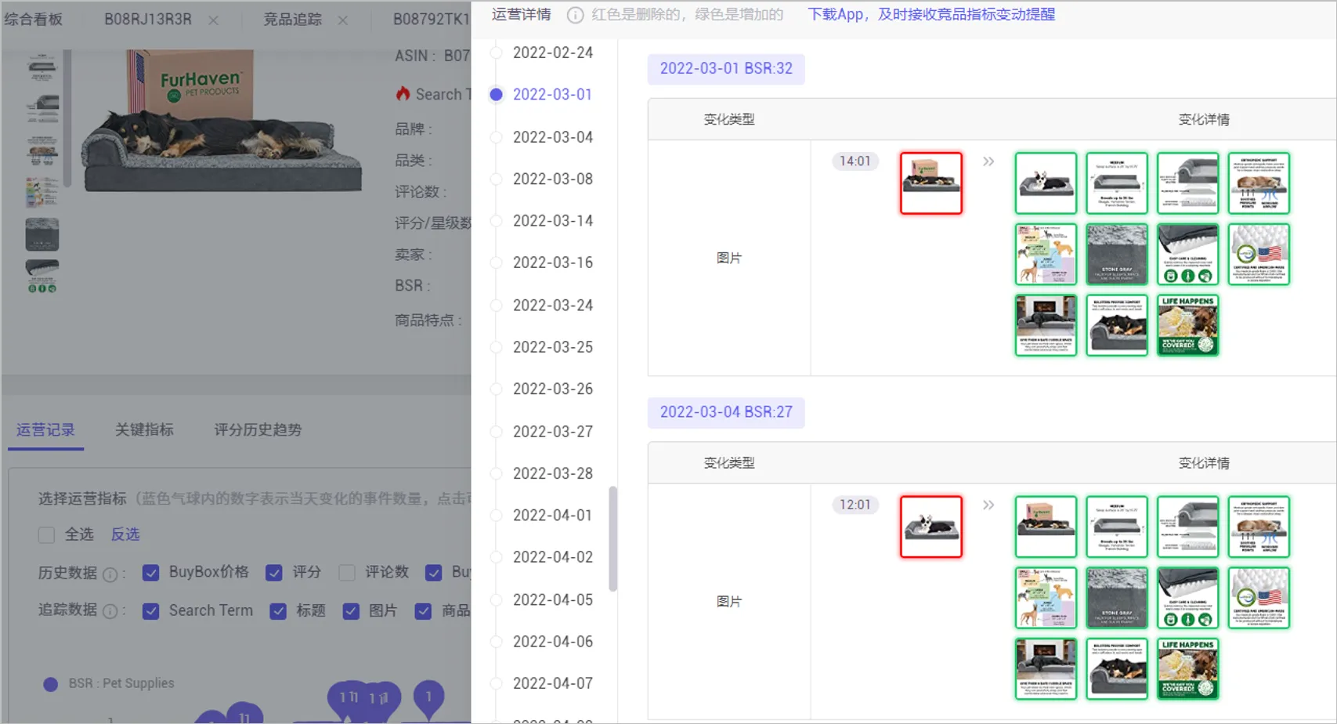Image resolution: width=1337 pixels, height=724 pixels.
Task: Uncheck the 标题 checkbox
Action: pyautogui.click(x=278, y=611)
